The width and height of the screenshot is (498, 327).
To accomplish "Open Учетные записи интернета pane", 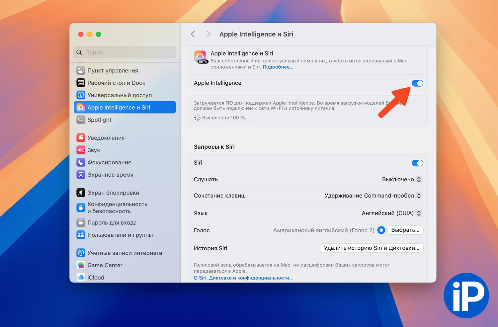I will point(125,253).
